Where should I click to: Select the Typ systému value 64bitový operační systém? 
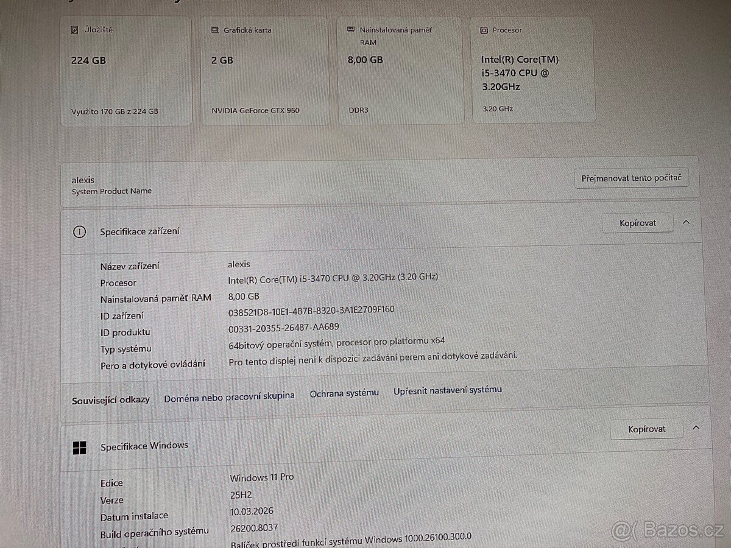click(x=337, y=342)
